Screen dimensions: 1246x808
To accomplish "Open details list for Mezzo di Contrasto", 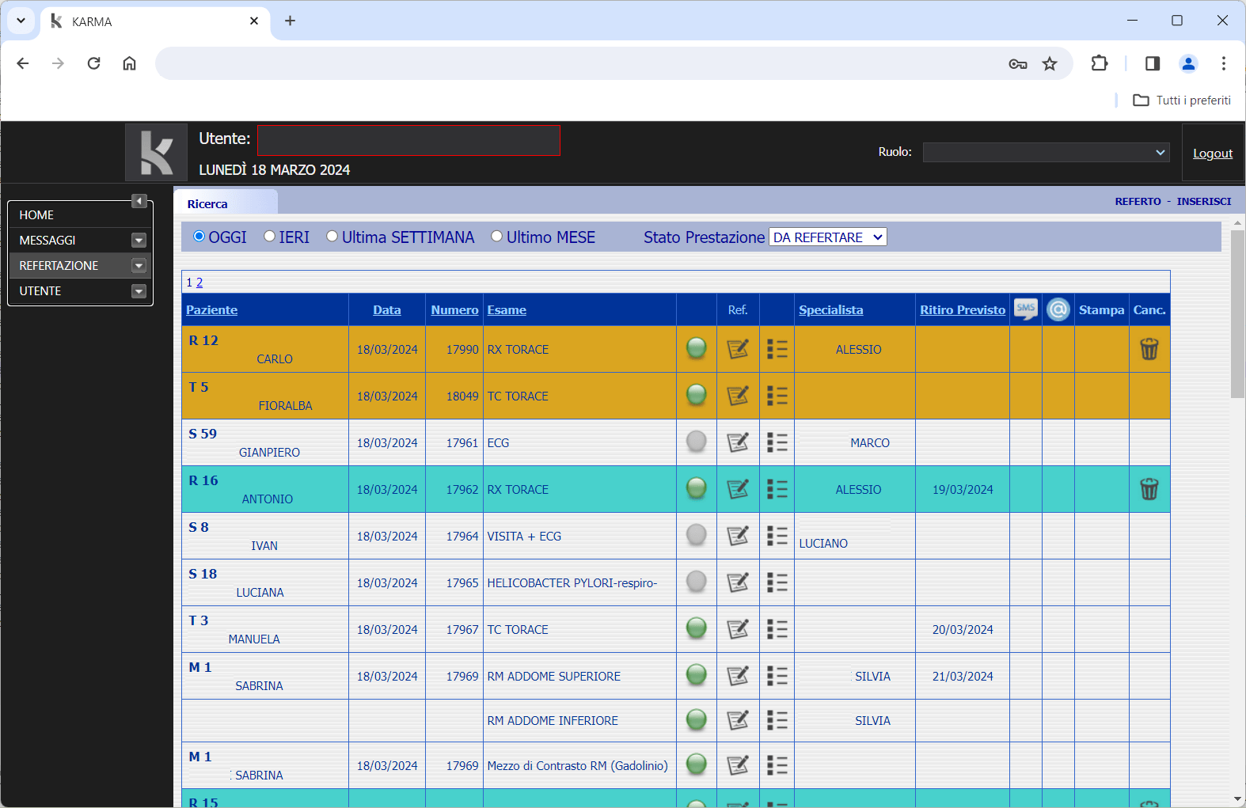I will click(x=777, y=765).
